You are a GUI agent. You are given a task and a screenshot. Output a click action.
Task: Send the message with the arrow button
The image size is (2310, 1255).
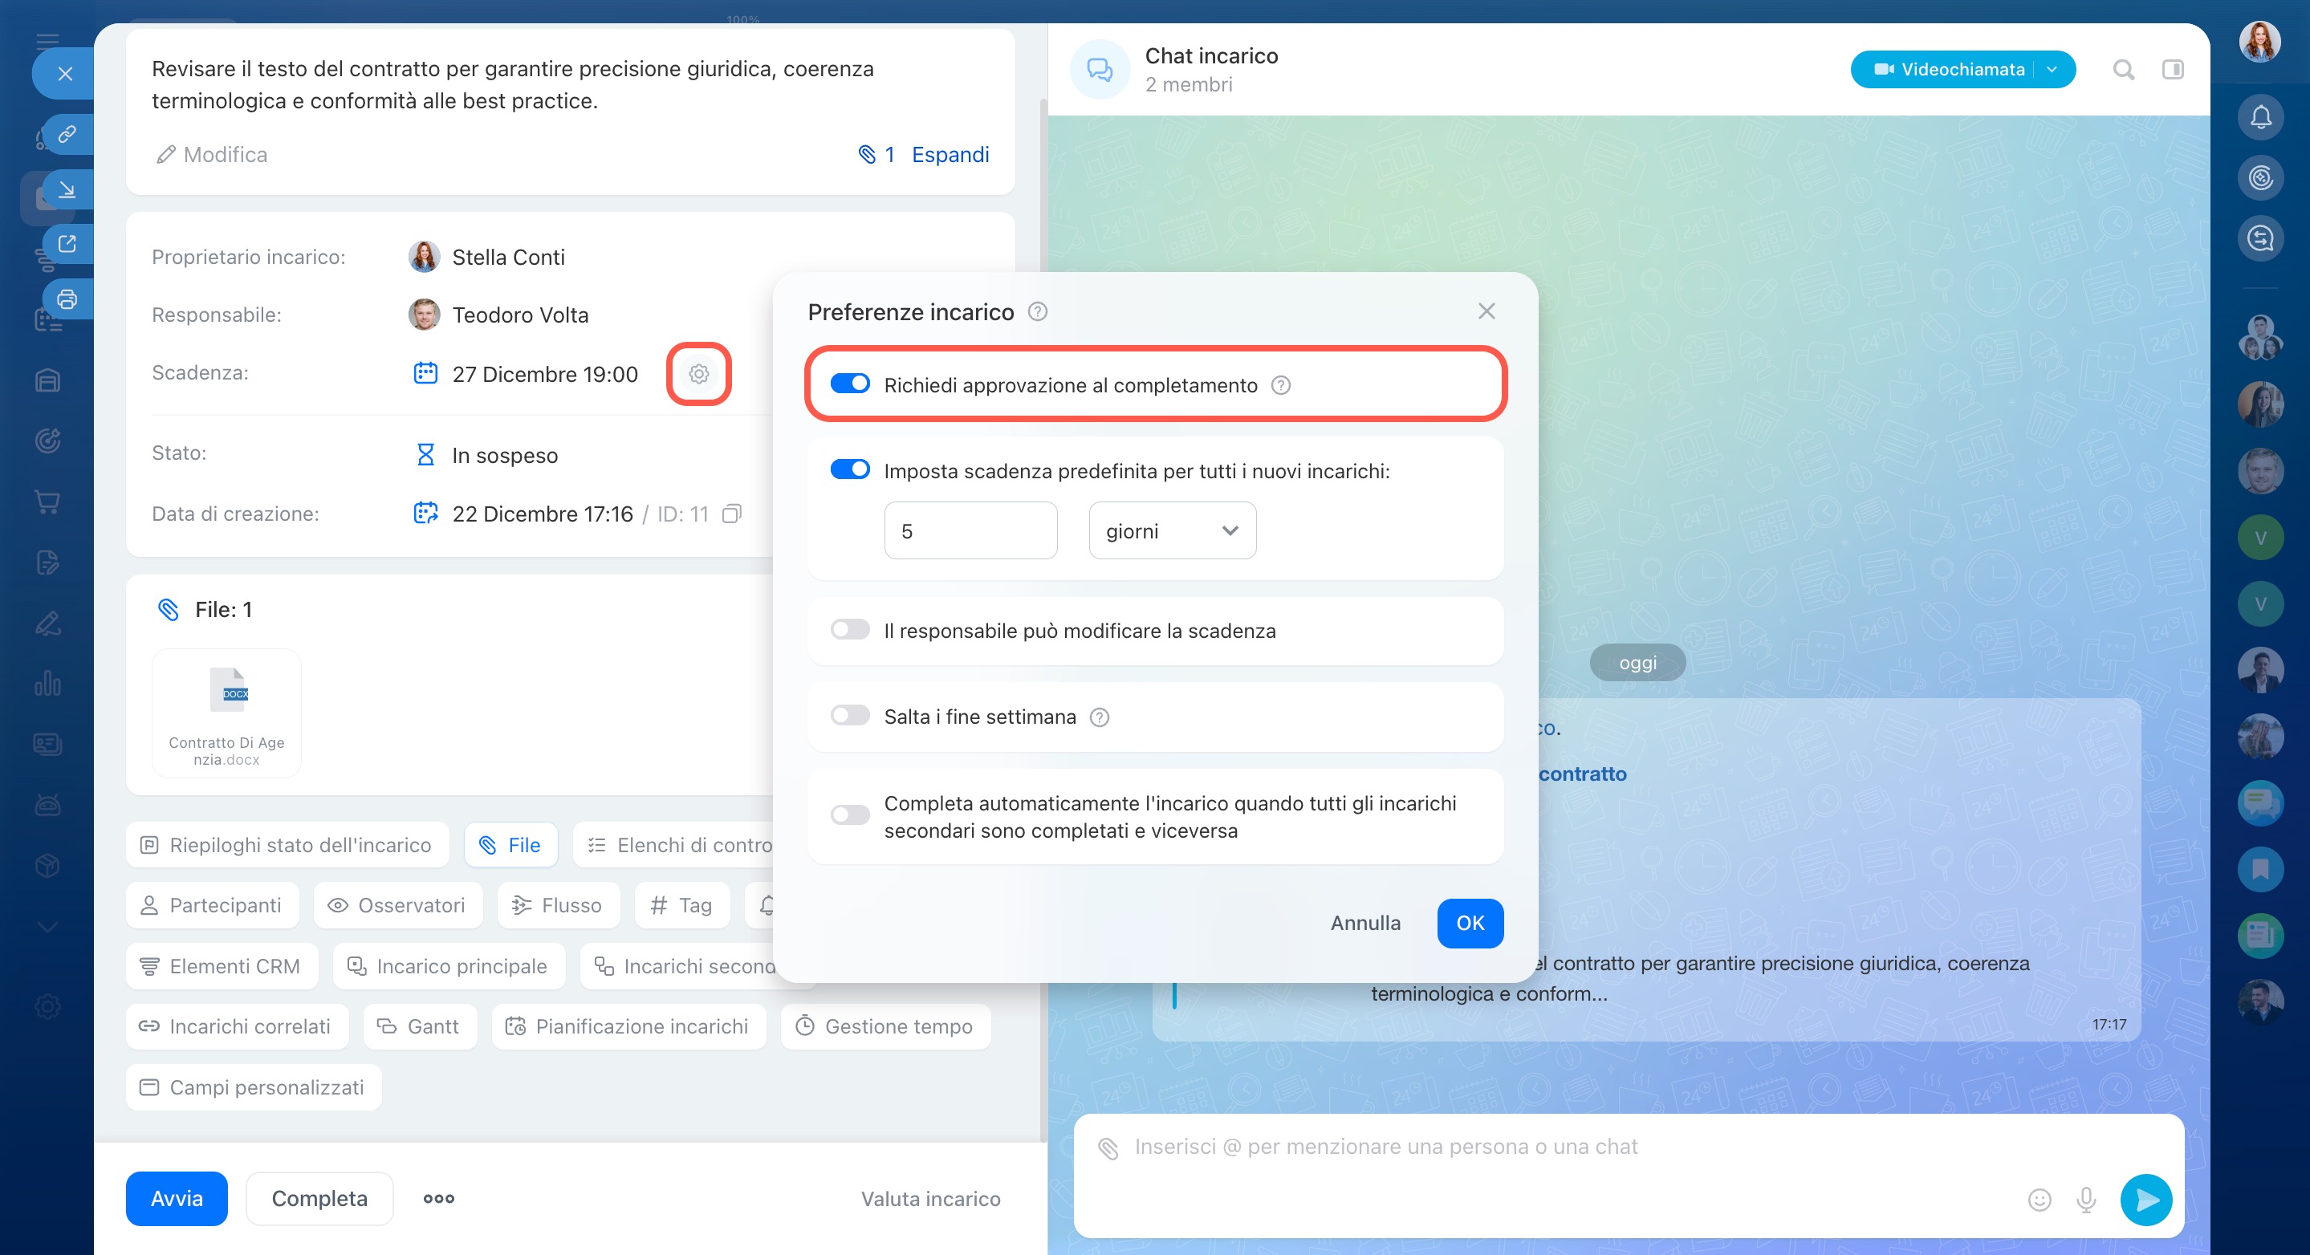click(x=2146, y=1200)
